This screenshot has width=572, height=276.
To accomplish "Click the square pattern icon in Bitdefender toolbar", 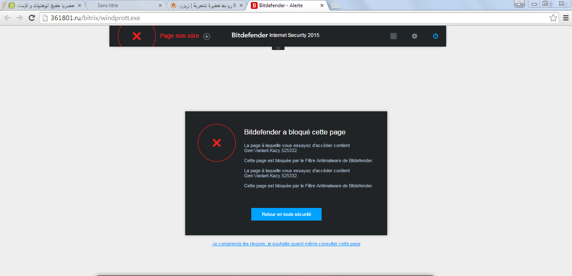I will pos(394,36).
